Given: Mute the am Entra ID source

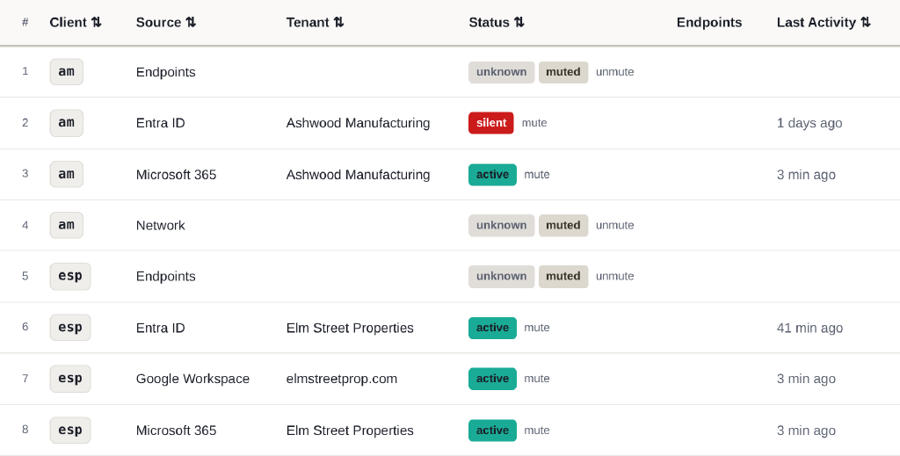Looking at the screenshot, I should [x=534, y=123].
